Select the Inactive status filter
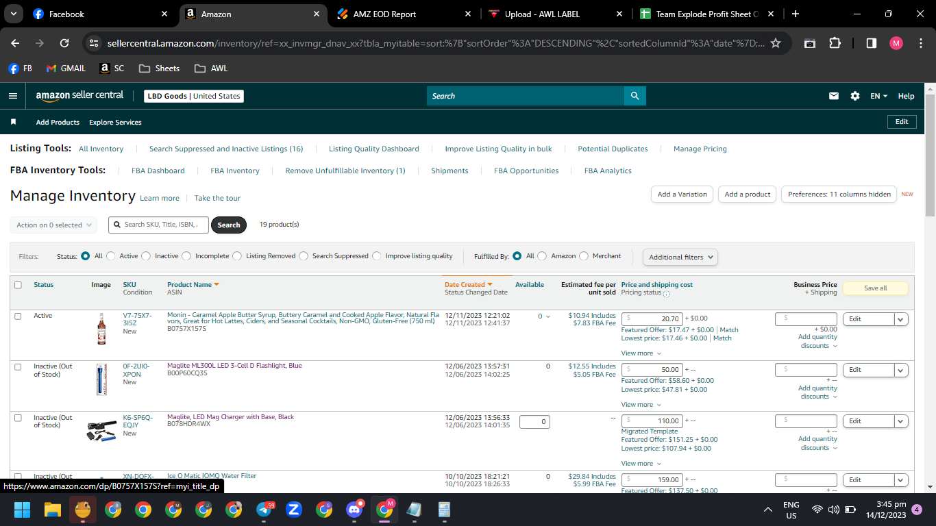The image size is (936, 526). click(146, 256)
